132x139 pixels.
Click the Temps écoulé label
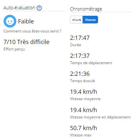(83, 81)
